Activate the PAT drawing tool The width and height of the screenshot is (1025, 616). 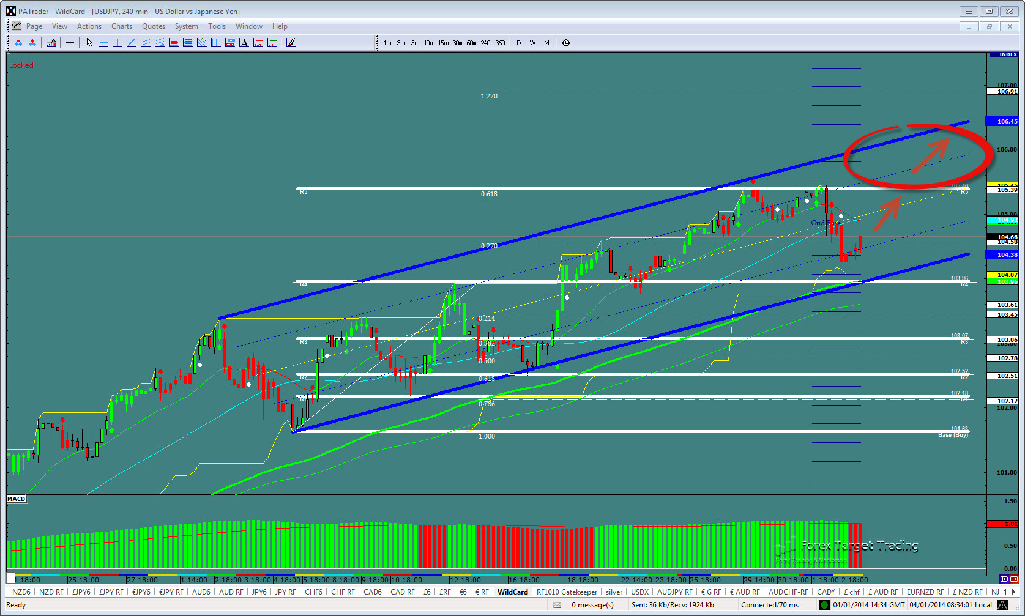point(258,43)
